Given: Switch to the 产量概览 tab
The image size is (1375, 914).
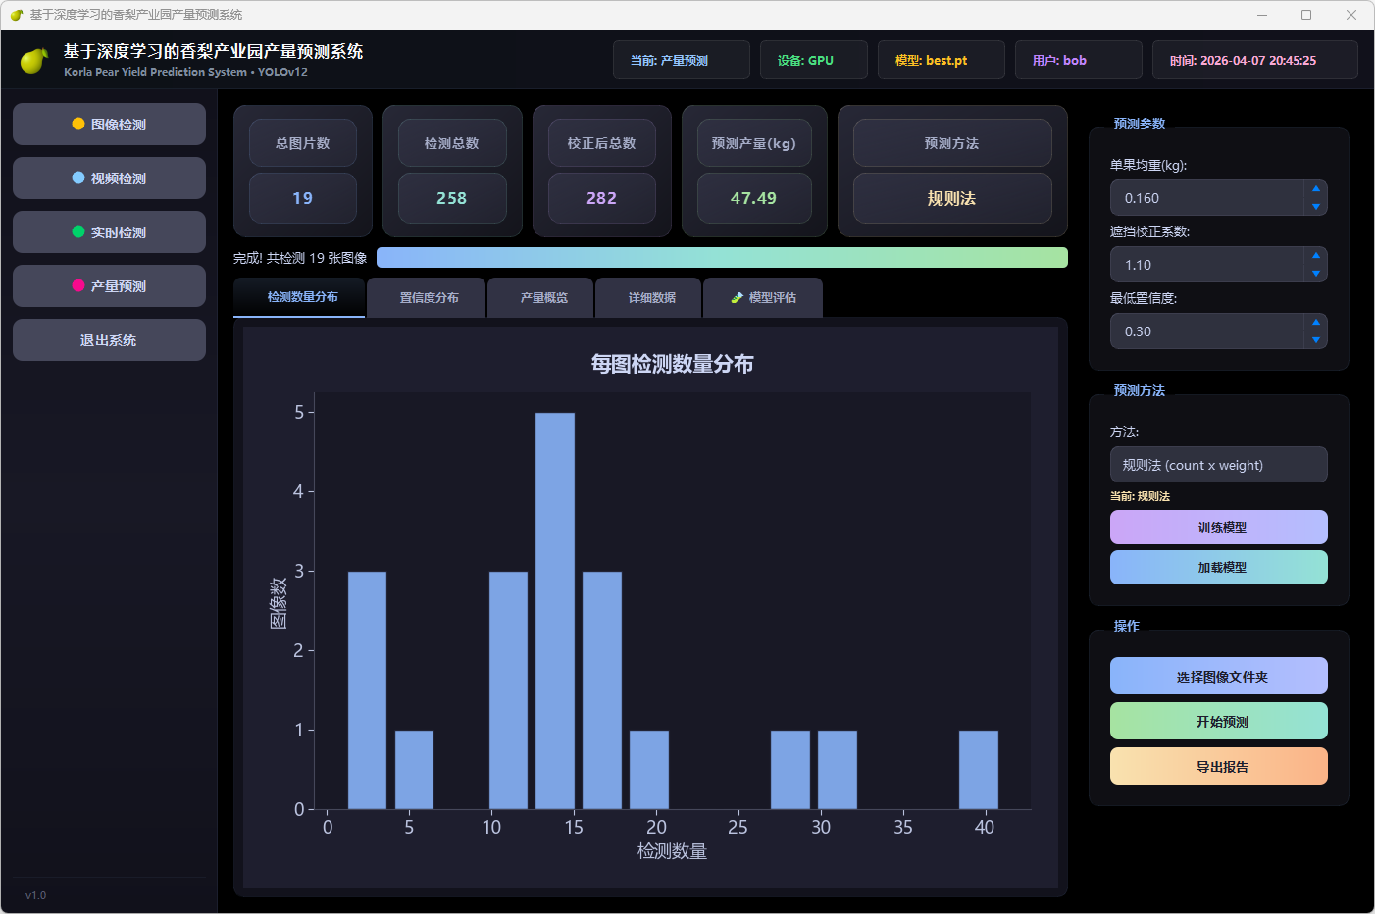Looking at the screenshot, I should coord(543,298).
